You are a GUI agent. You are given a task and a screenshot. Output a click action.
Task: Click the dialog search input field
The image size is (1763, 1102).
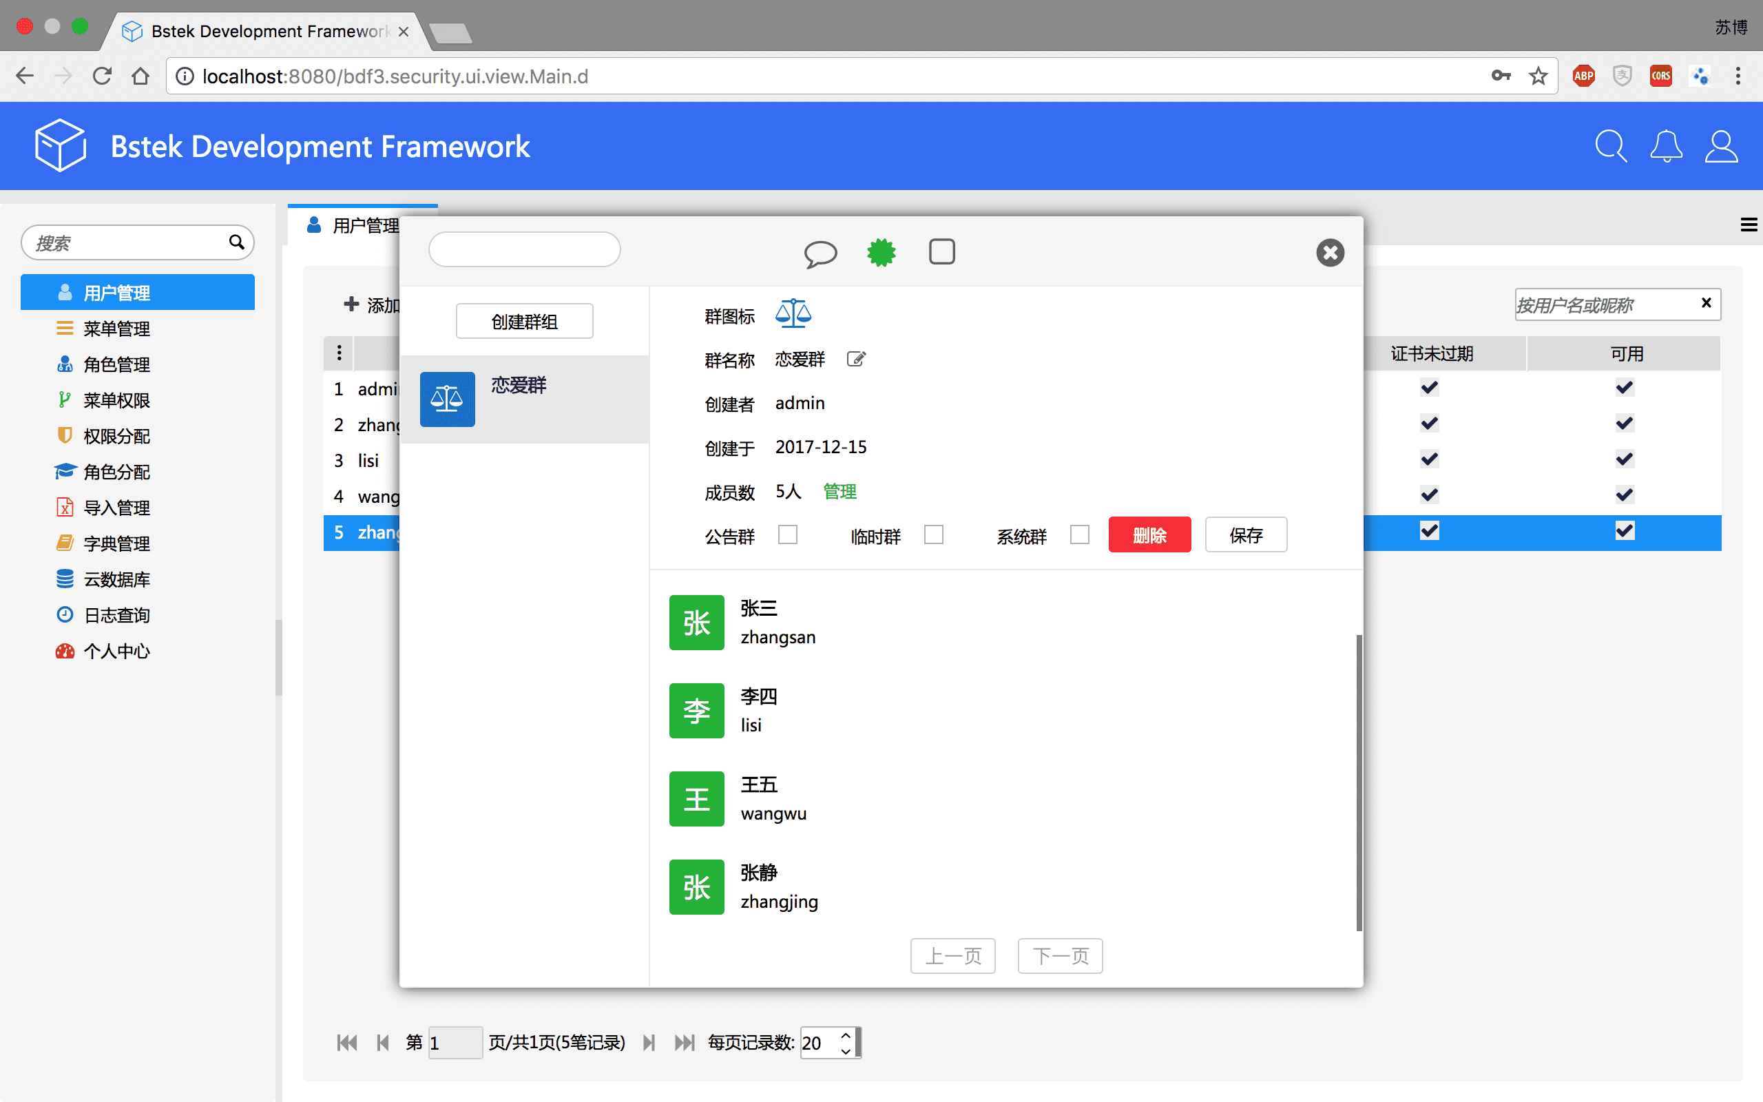(x=525, y=250)
